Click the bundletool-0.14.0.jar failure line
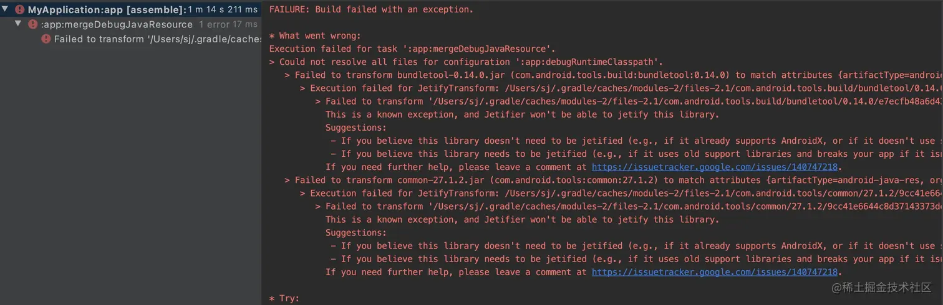 pyautogui.click(x=613, y=75)
